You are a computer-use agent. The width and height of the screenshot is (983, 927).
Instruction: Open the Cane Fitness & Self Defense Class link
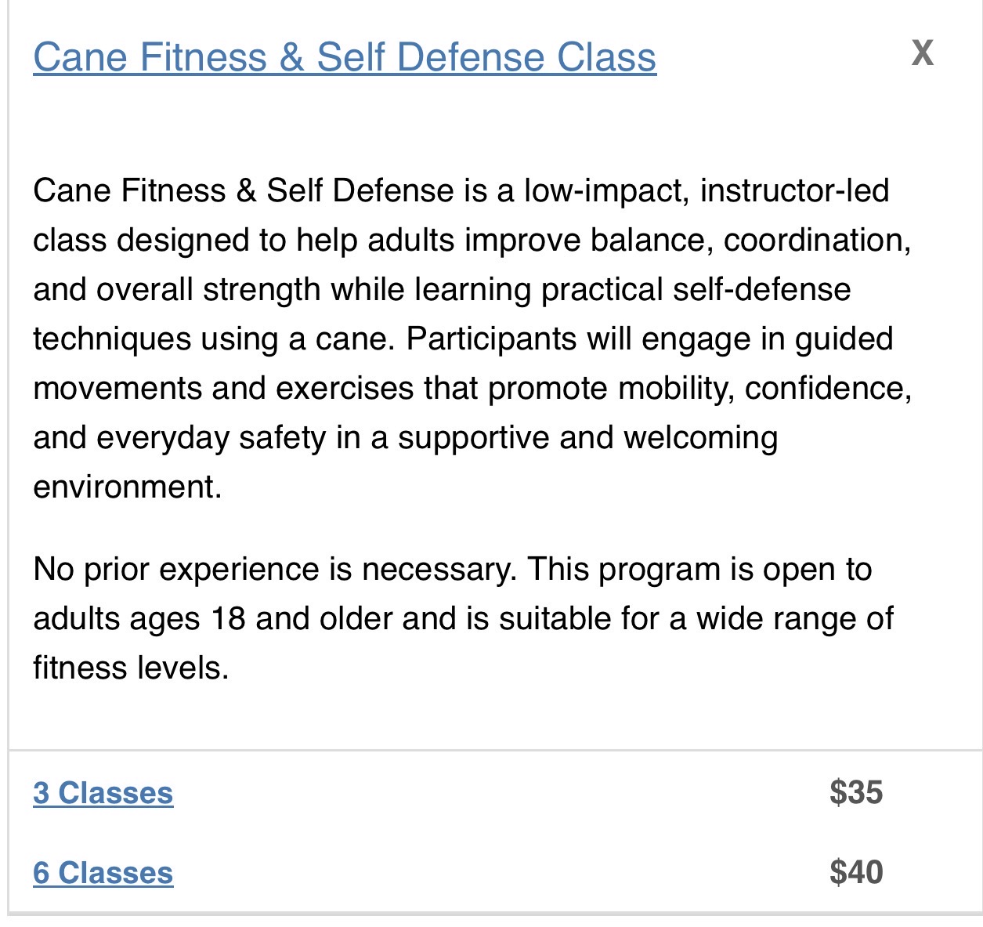[345, 58]
